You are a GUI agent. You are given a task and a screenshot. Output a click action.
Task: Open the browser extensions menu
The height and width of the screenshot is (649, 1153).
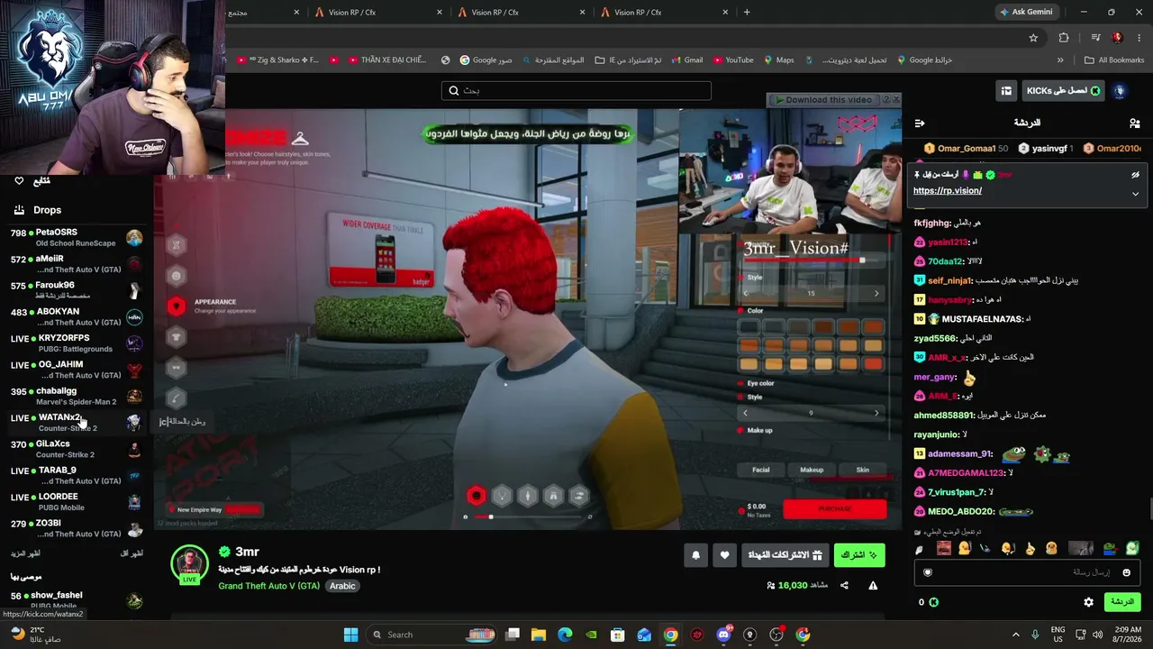[1064, 38]
